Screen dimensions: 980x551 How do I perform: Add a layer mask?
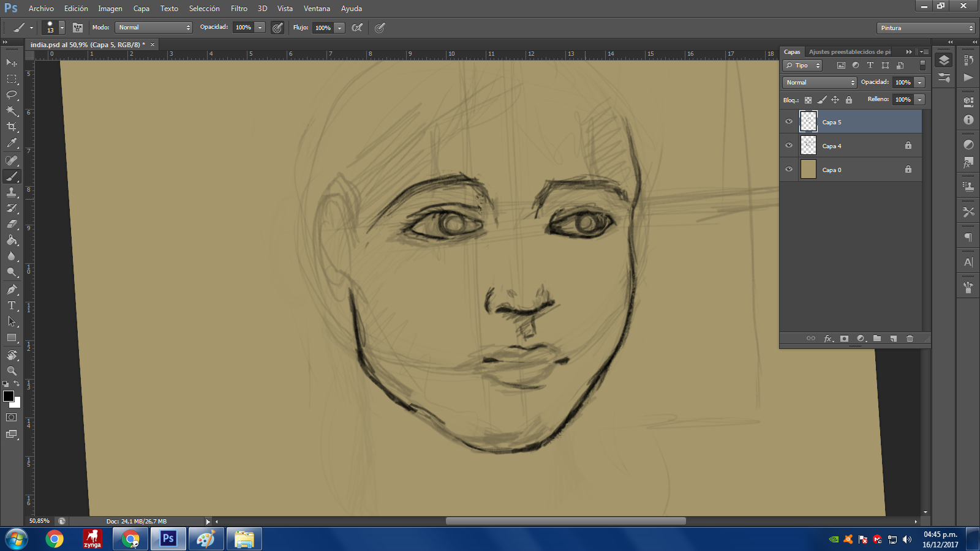tap(844, 339)
